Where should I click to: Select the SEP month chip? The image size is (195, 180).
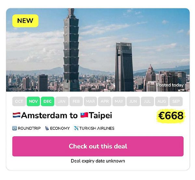pos(176,101)
